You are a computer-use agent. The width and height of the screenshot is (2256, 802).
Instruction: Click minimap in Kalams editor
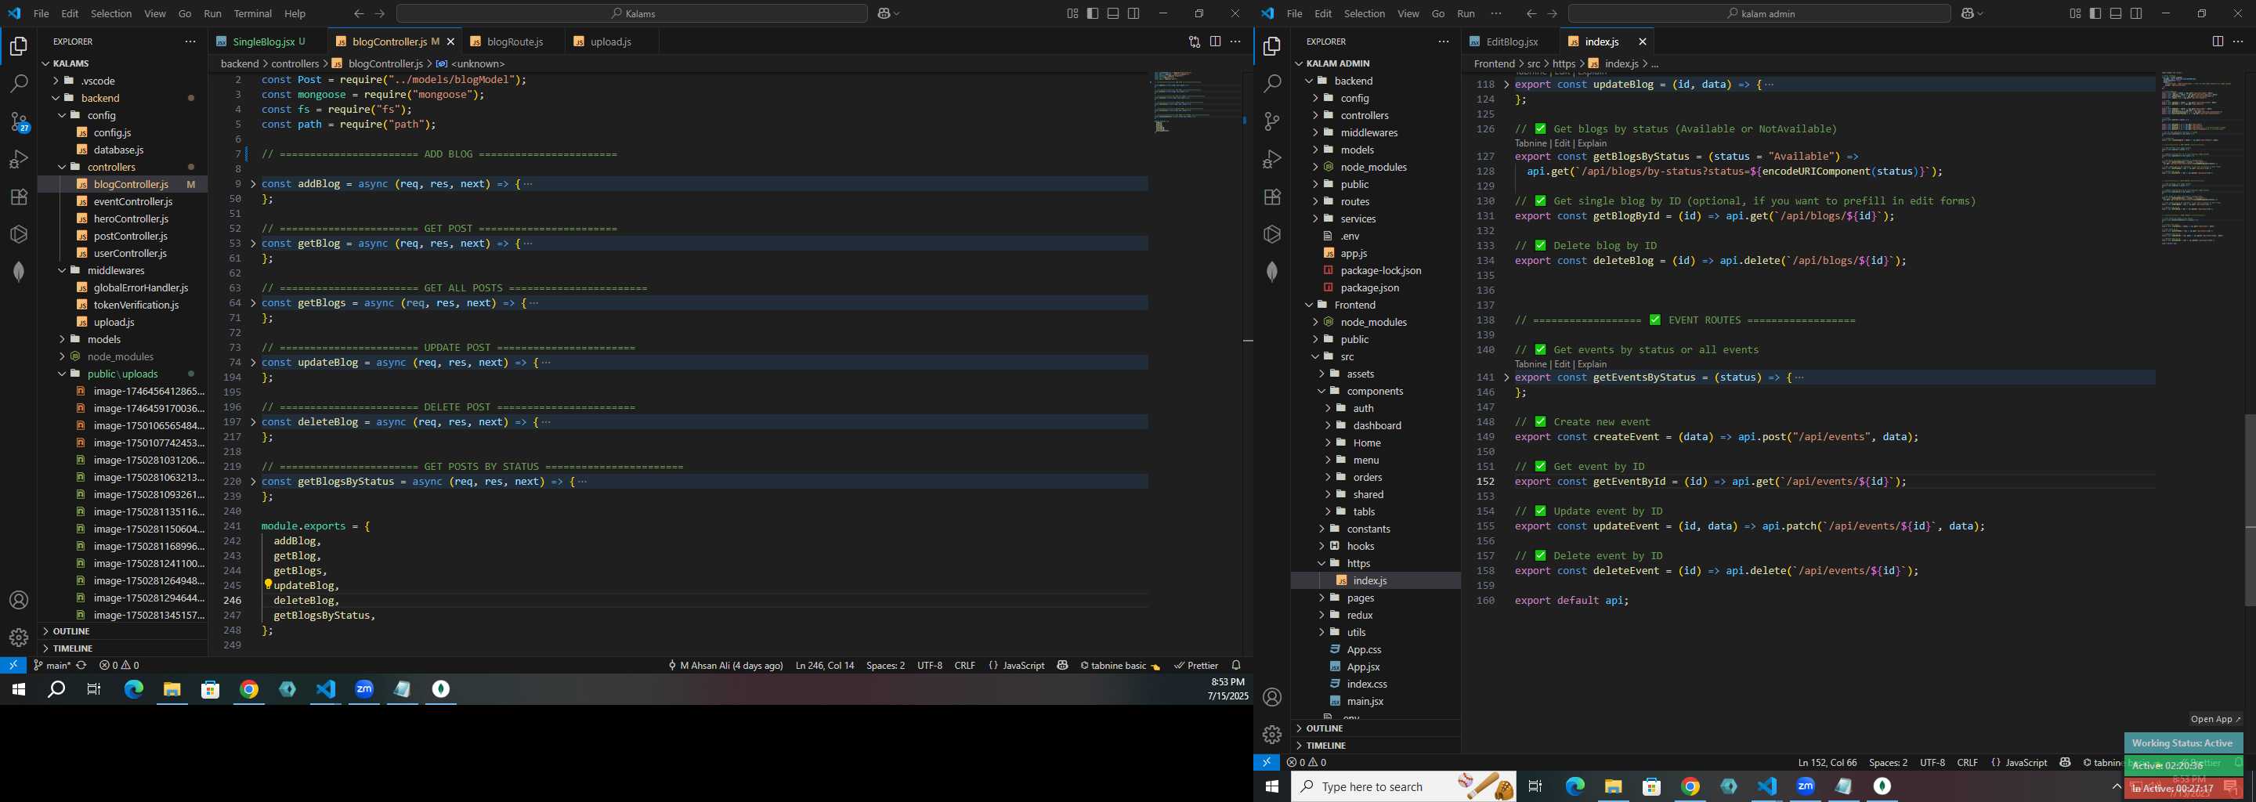[1195, 101]
